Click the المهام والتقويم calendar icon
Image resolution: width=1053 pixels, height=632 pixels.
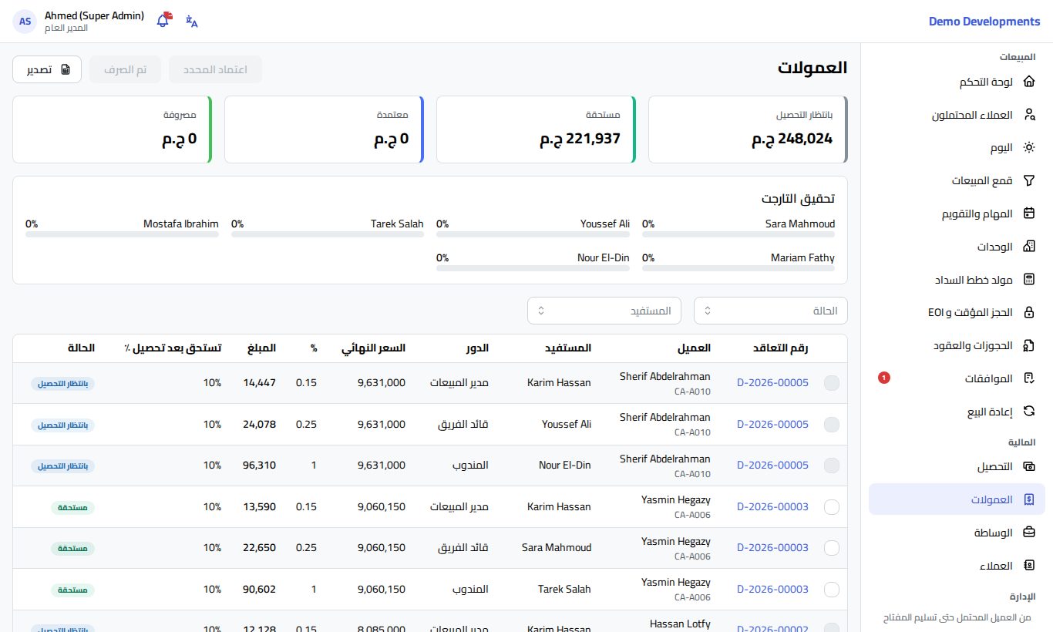[x=1028, y=213]
